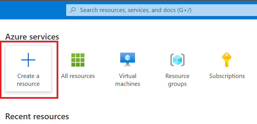
Task: Click the Virtual machines monitor icon
Action: coord(128,59)
